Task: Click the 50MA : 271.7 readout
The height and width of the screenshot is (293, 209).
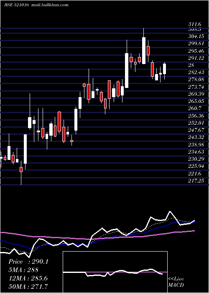Action: tap(28, 286)
